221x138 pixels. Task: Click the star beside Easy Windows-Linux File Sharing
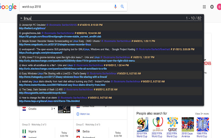[20, 73]
